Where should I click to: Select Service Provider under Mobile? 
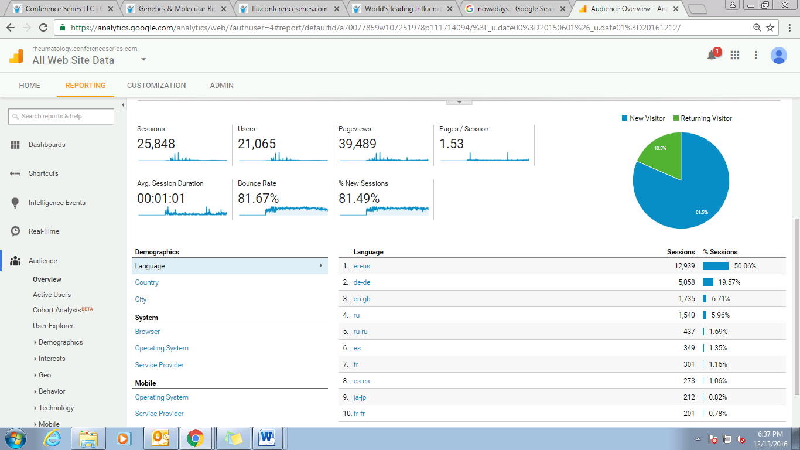coord(159,414)
